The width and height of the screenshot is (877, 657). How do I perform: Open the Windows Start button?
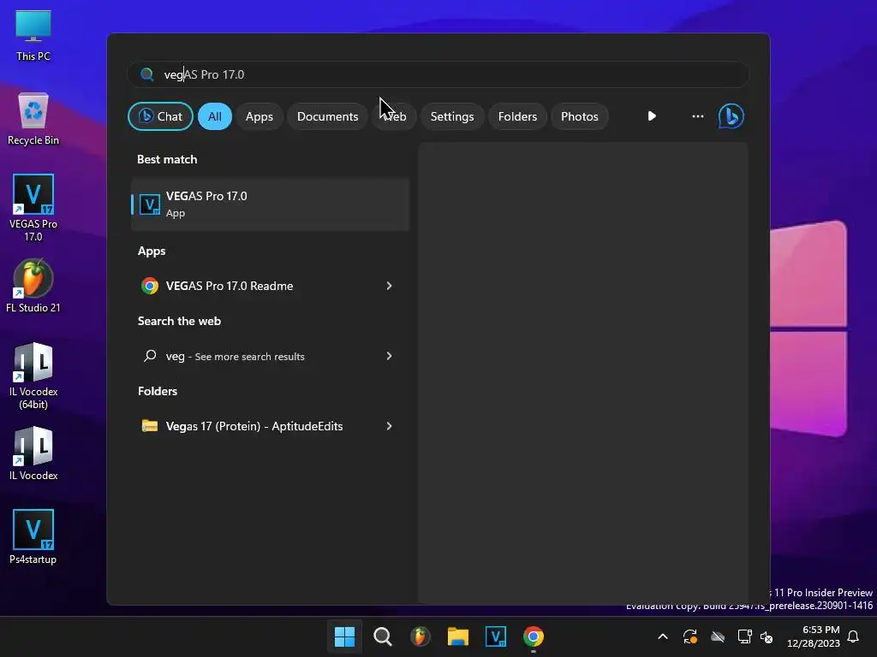[344, 636]
